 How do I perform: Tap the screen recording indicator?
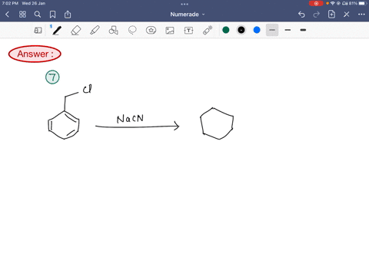(x=316, y=3)
